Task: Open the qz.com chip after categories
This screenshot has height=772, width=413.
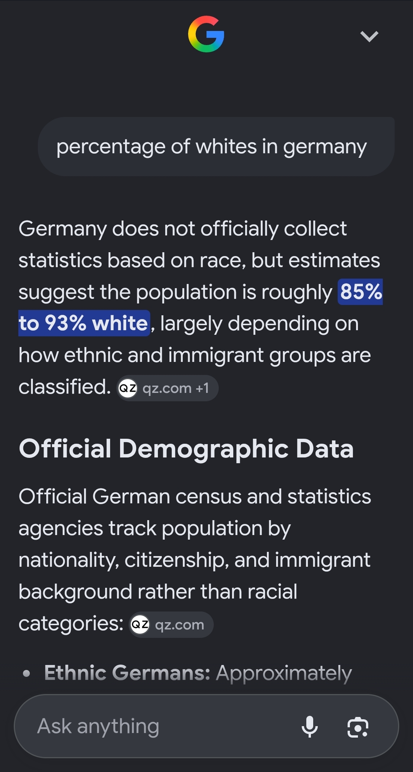Action: click(171, 624)
